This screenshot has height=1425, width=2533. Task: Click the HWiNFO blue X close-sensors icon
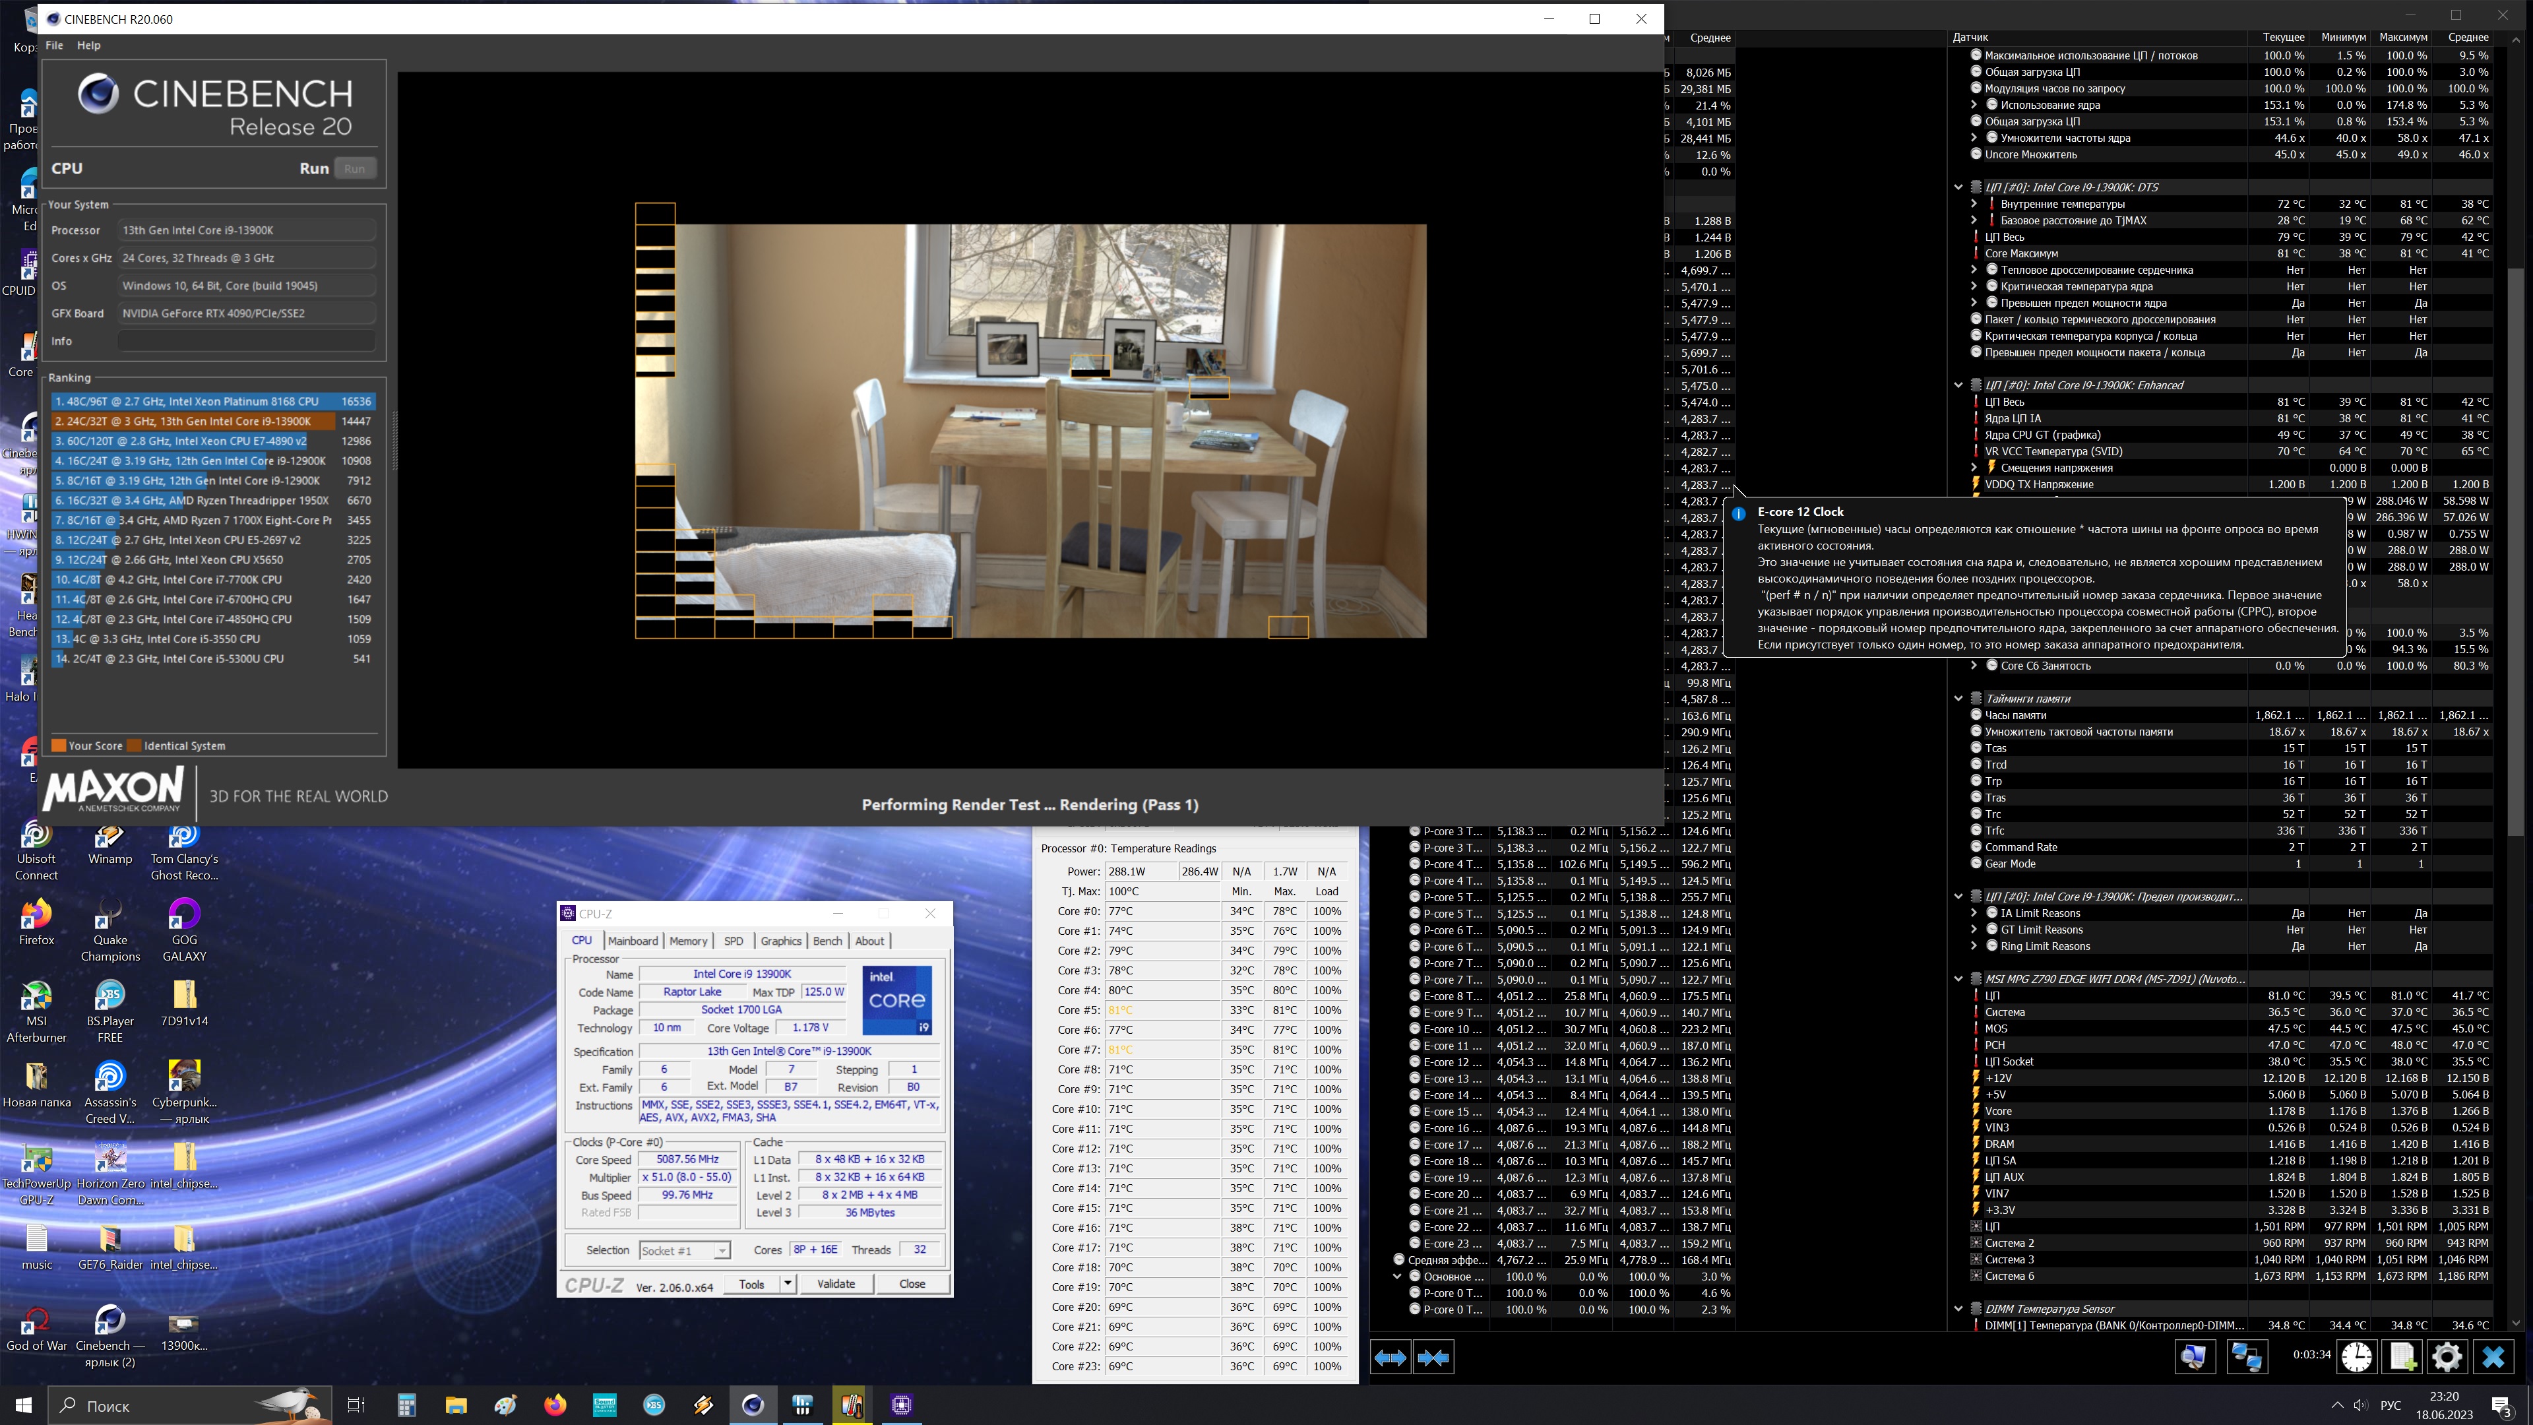(x=2493, y=1357)
